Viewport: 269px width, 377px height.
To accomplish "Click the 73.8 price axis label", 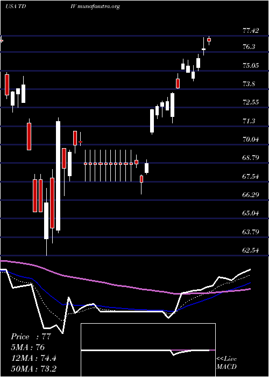I will coord(249,84).
